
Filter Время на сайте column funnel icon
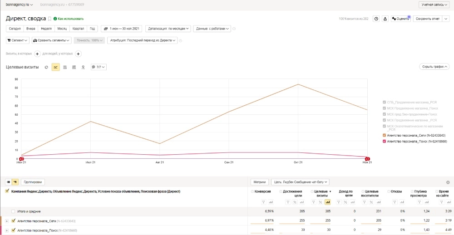441,202
